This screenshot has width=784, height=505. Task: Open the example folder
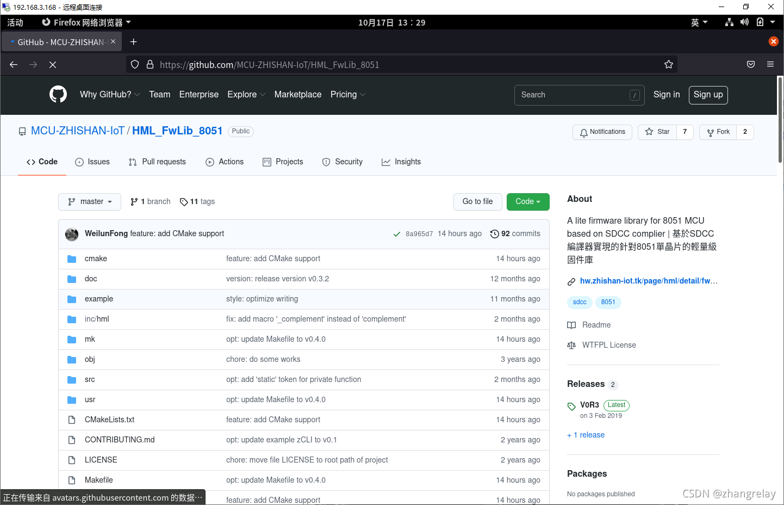(99, 299)
